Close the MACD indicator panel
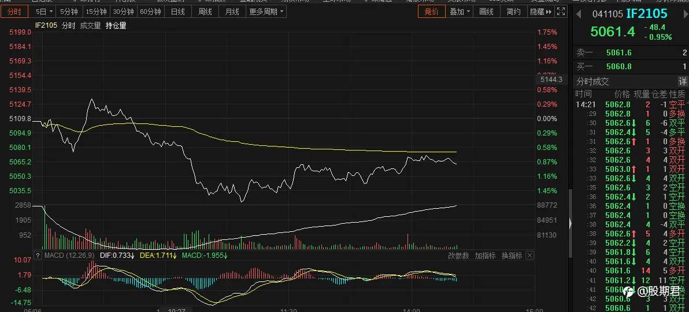 click(529, 255)
